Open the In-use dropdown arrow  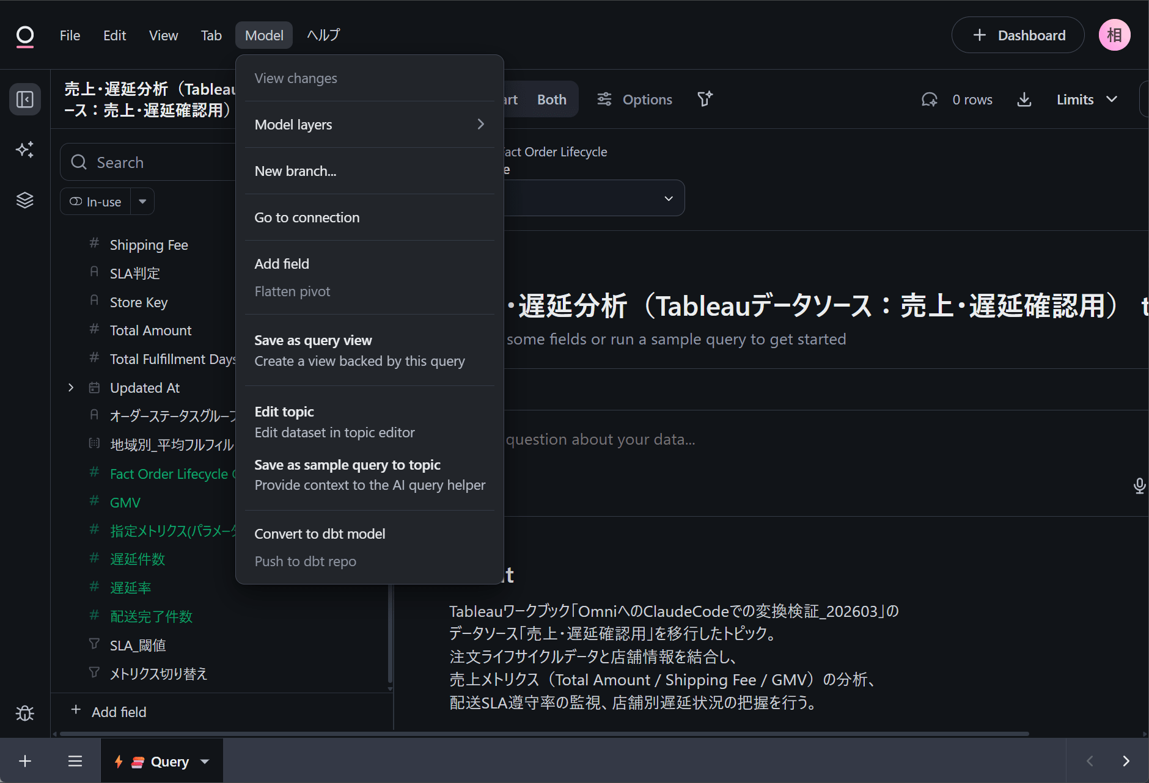tap(142, 202)
